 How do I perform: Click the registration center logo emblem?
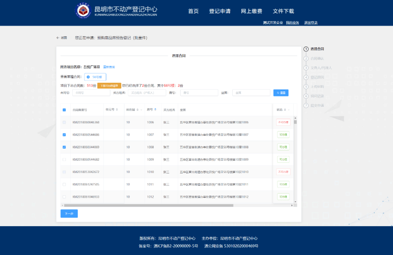83,11
